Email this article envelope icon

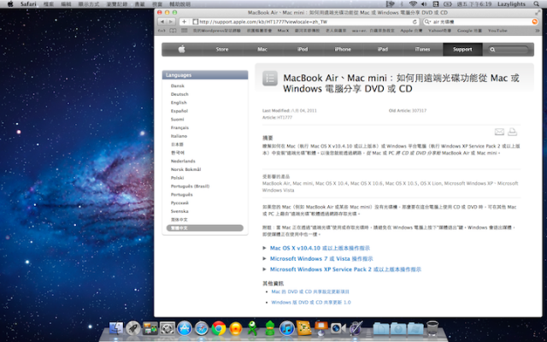click(x=499, y=132)
